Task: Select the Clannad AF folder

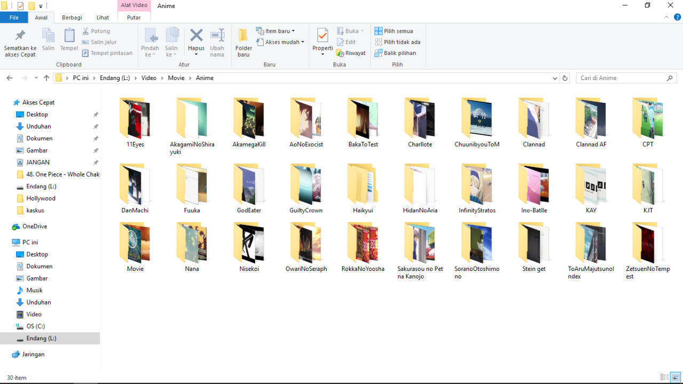Action: click(x=591, y=123)
